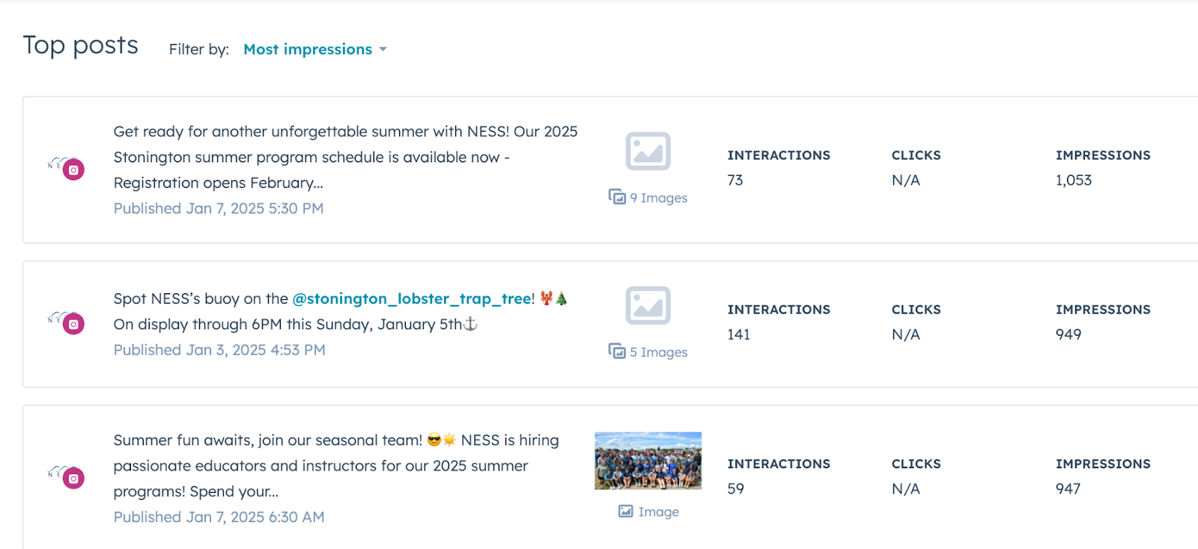
Task: Click the 141 interactions value
Action: coord(738,334)
